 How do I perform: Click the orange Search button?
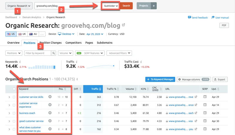point(126,6)
